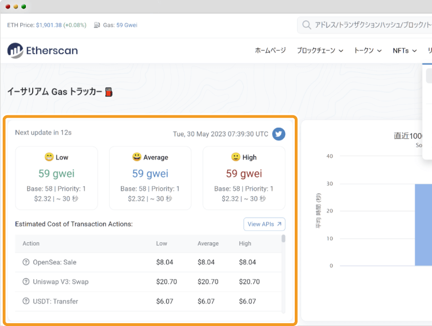This screenshot has height=326, width=432.
Task: Click the search magnifier icon
Action: (x=307, y=25)
